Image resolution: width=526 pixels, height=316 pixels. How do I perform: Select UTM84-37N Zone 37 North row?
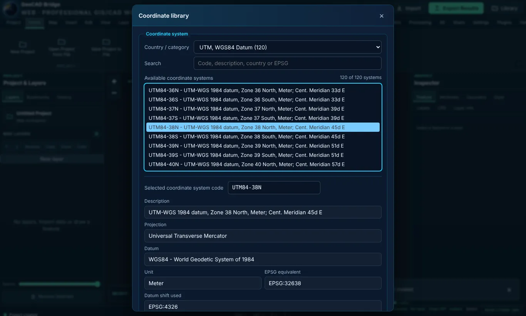(x=263, y=109)
